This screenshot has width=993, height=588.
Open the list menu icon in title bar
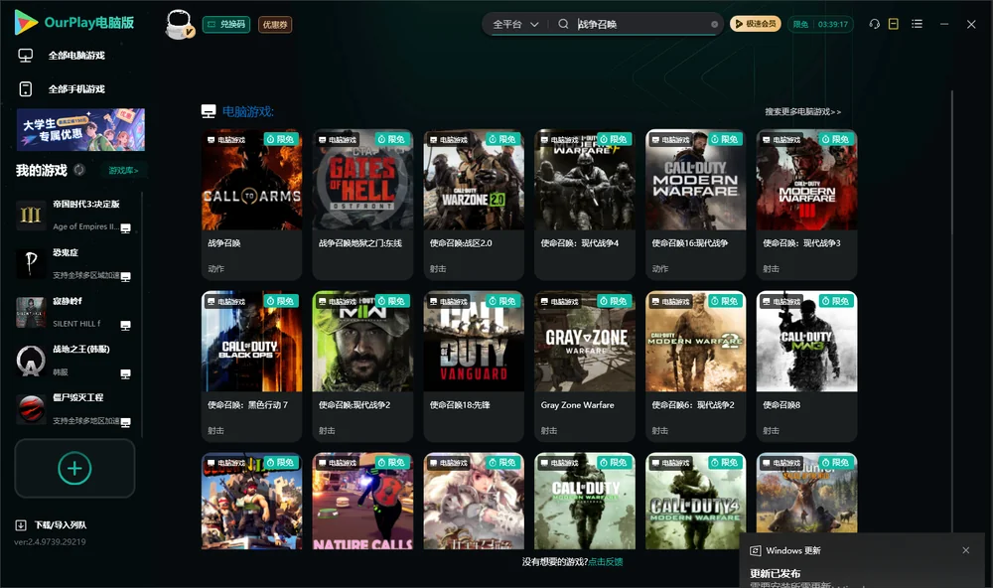917,24
